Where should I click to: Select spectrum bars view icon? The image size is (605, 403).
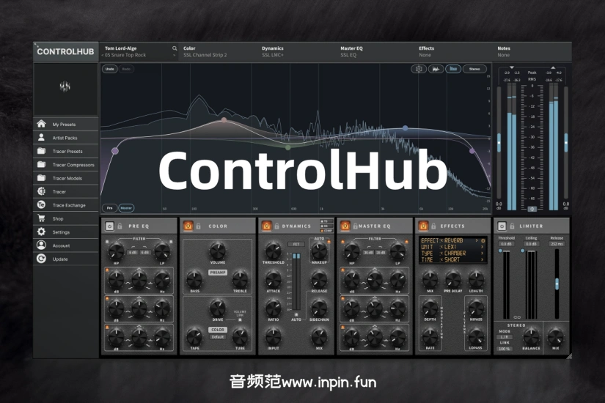[x=453, y=69]
